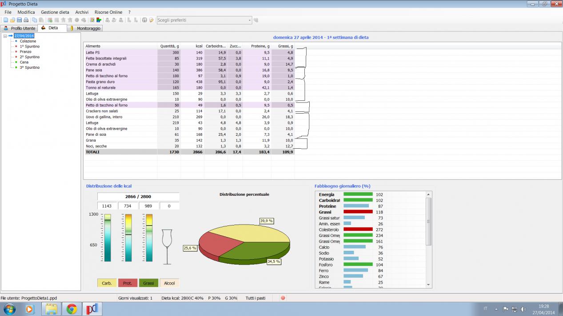Switch to the Profilo Utente tab
The height and width of the screenshot is (316, 563).
pos(20,28)
